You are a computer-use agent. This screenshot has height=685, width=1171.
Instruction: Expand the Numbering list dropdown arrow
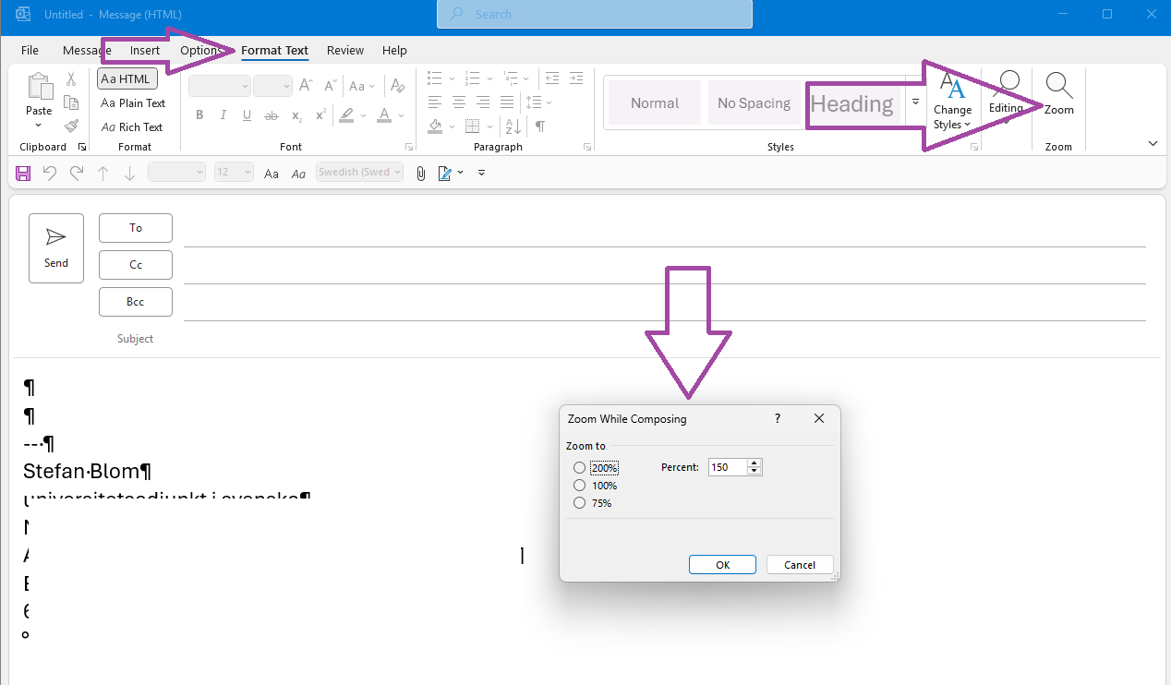(490, 78)
